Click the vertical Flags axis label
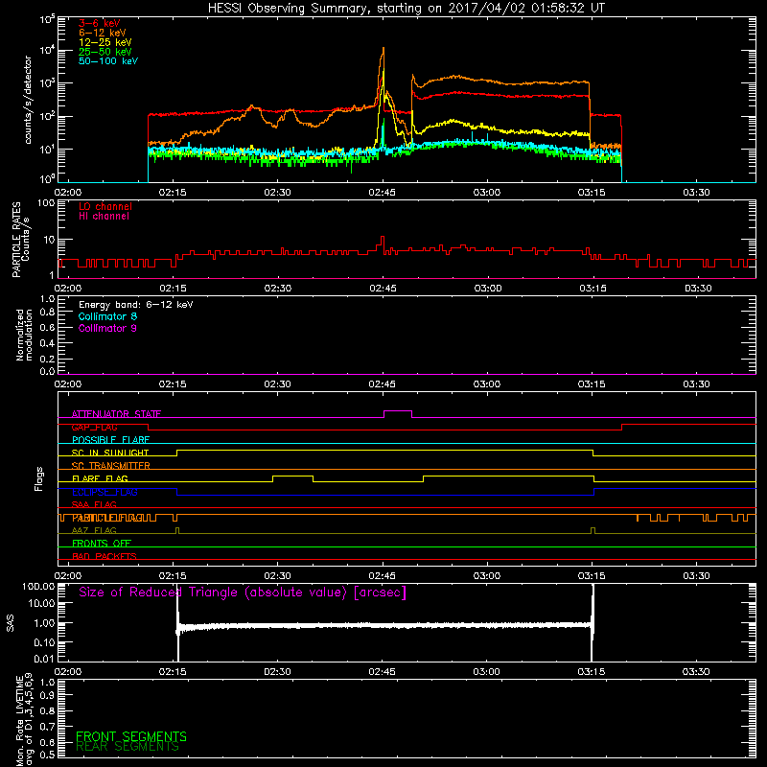Image resolution: width=767 pixels, height=767 pixels. click(x=39, y=478)
